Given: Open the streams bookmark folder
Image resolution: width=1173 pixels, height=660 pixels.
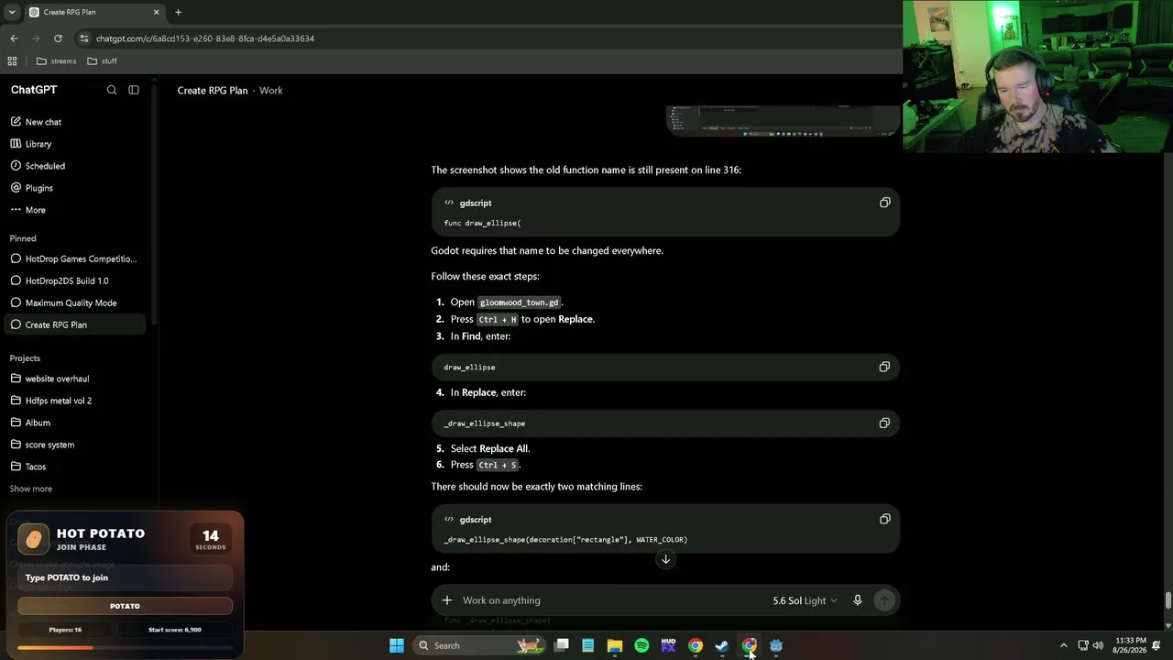Looking at the screenshot, I should [x=56, y=60].
